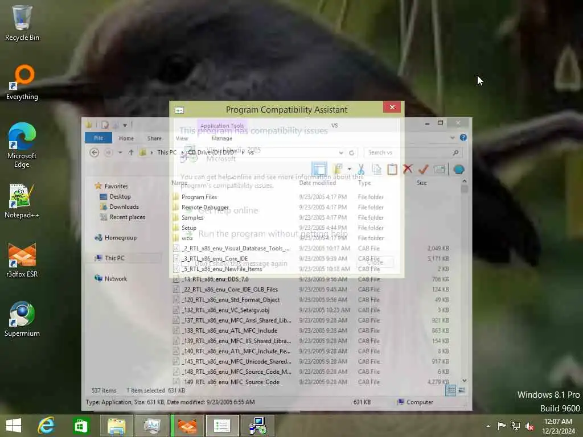Go up one folder level in Explorer

click(x=131, y=152)
